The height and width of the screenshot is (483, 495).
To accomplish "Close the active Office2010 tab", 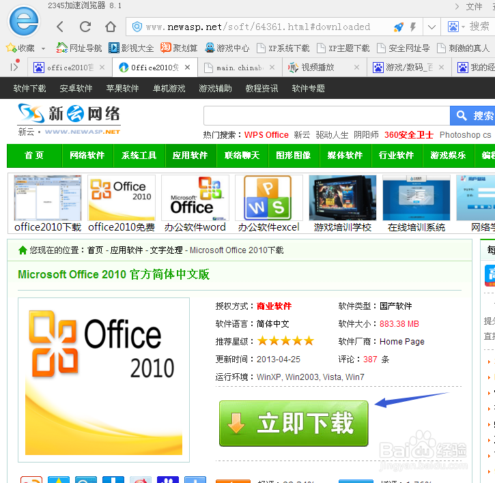I will click(x=188, y=68).
